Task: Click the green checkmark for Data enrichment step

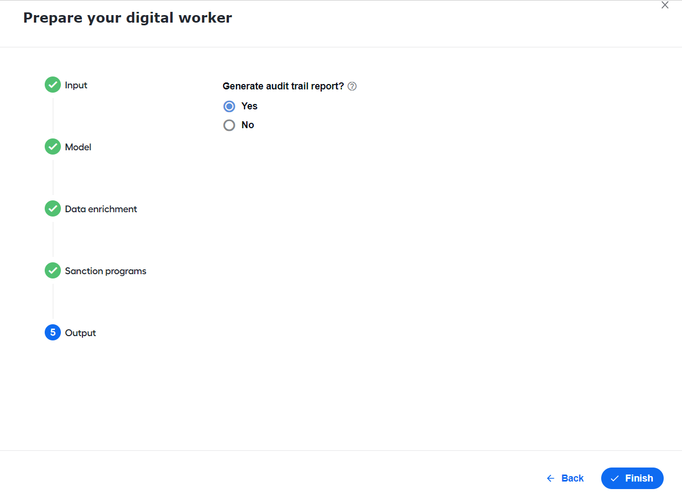Action: coord(53,208)
